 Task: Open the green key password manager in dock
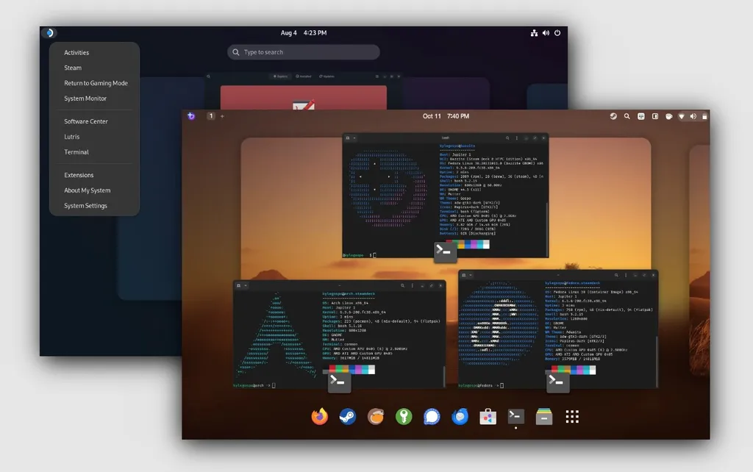(404, 417)
